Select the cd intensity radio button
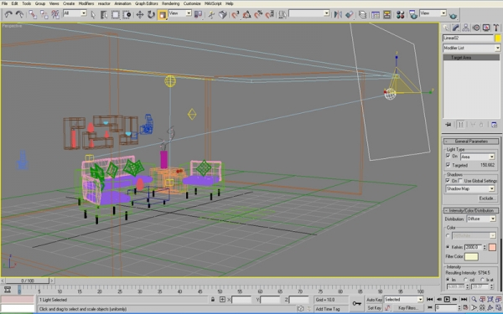This screenshot has height=314, width=503. pos(465,280)
